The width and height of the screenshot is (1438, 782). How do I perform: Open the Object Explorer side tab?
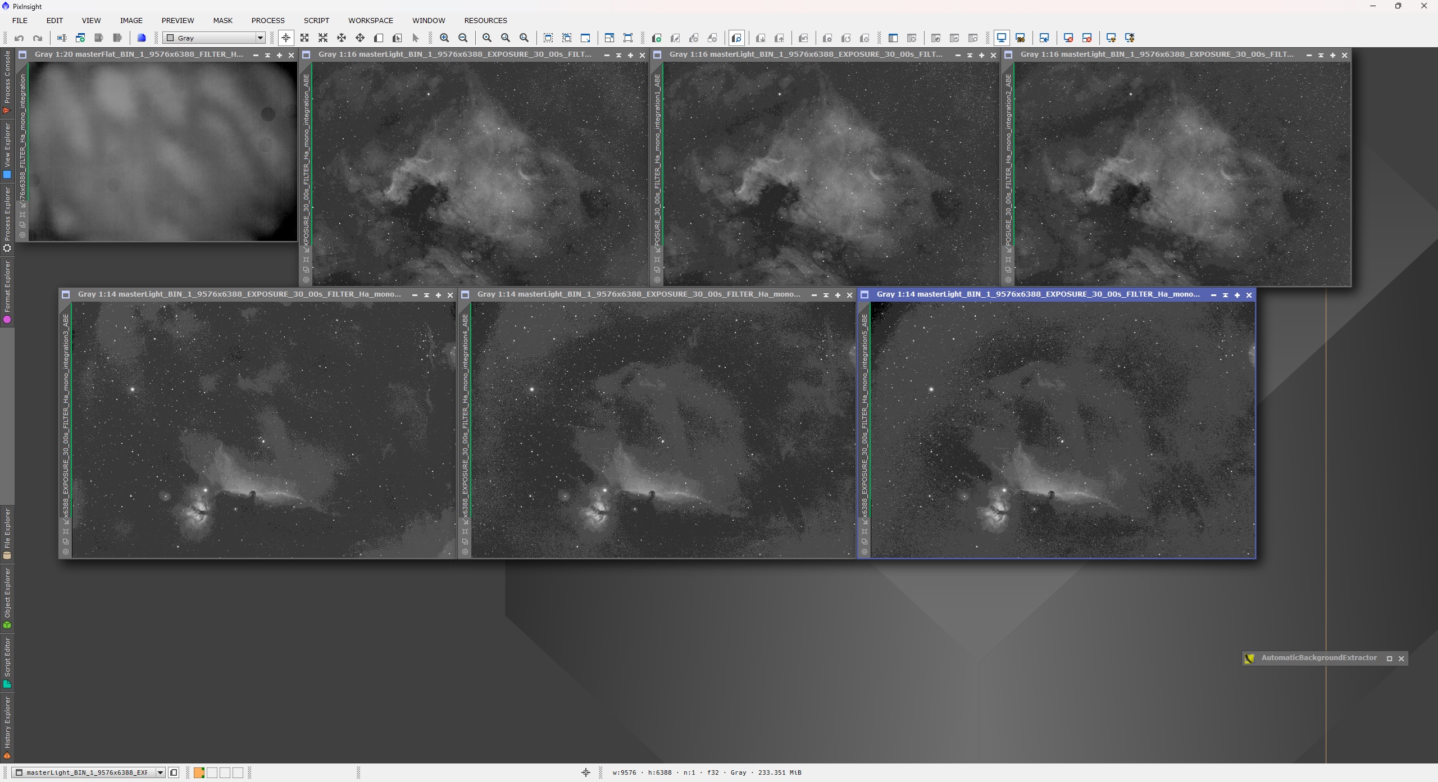pyautogui.click(x=7, y=598)
